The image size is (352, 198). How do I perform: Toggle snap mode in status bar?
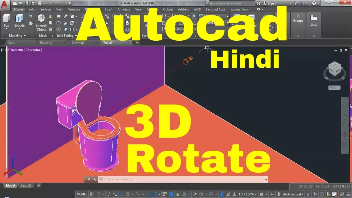tap(98, 194)
